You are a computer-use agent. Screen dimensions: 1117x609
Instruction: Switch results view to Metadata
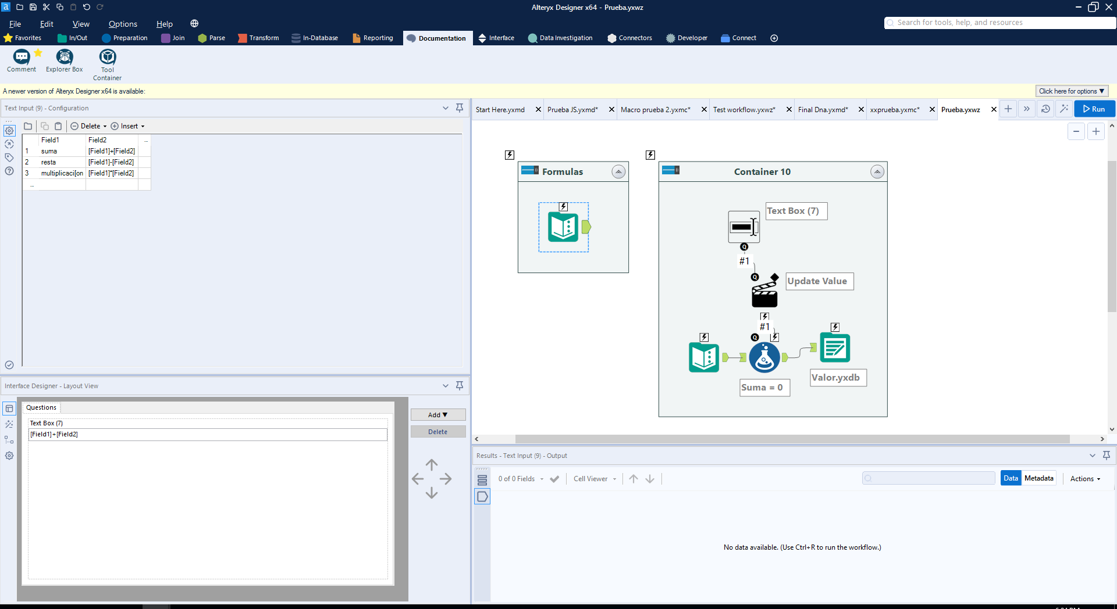[x=1038, y=478]
